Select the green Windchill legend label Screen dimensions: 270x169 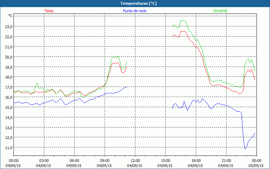(220, 11)
